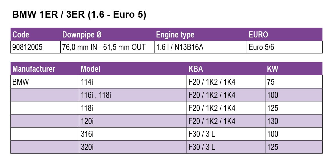Select the KBA column header

(x=196, y=69)
